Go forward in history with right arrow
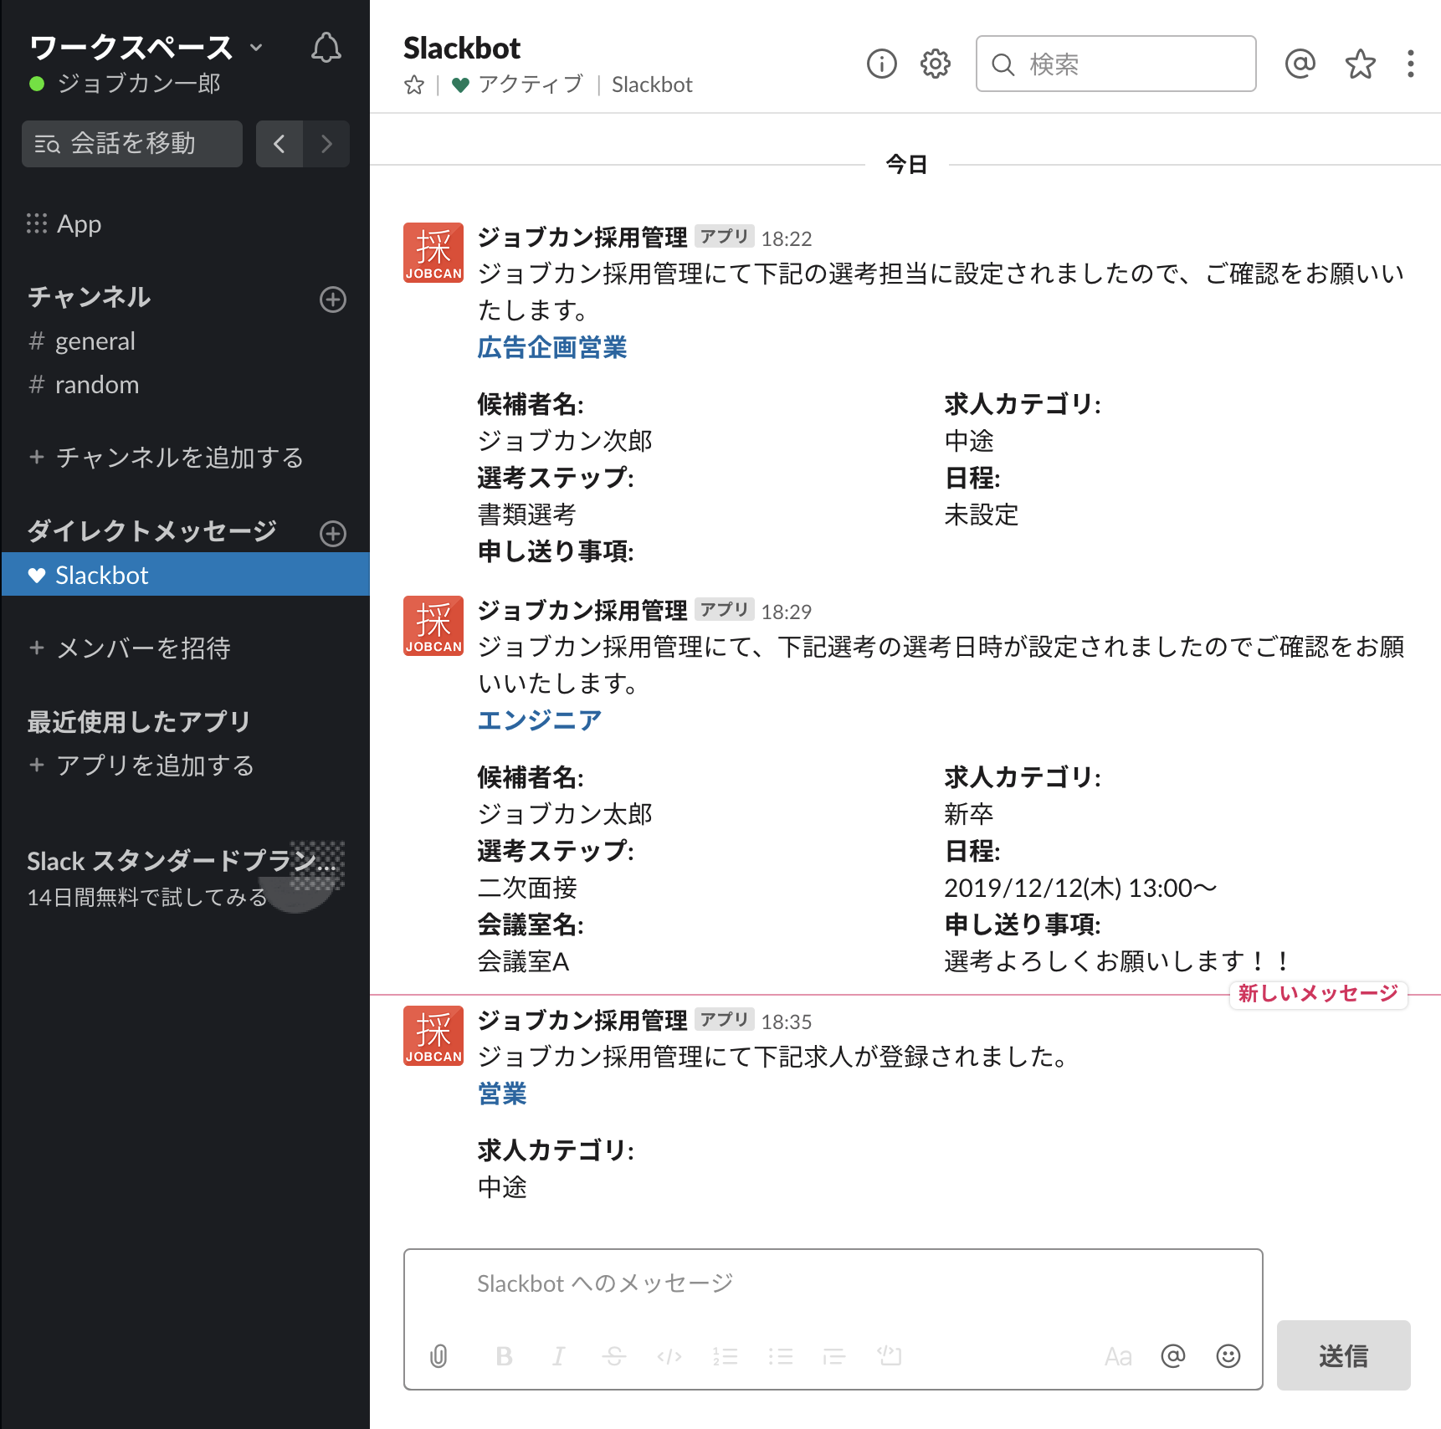 pos(326,144)
